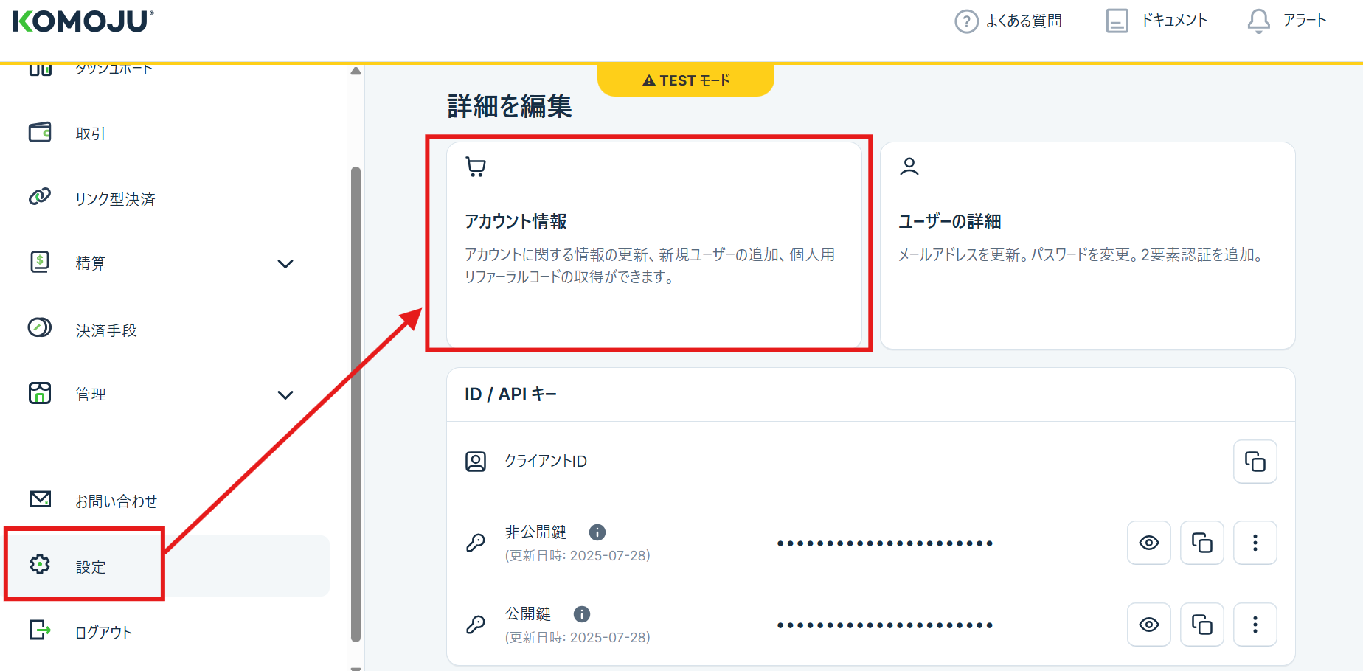This screenshot has height=671, width=1363.
Task: Copy the クライアントID value
Action: click(1255, 462)
